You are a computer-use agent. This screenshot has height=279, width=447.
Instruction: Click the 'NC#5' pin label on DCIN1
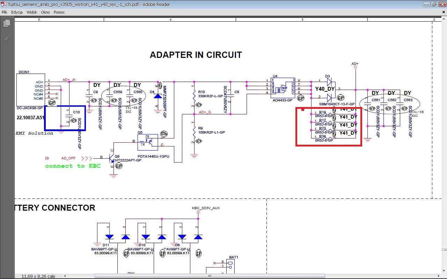point(38,99)
